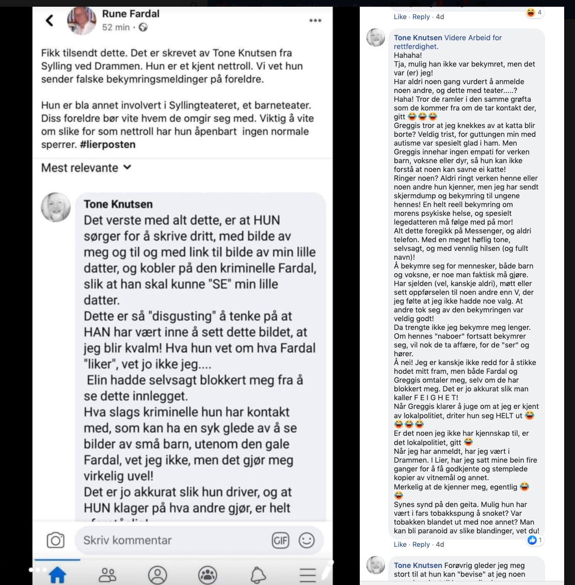Open Videre Arbeid for rettferdighet link

448,42
